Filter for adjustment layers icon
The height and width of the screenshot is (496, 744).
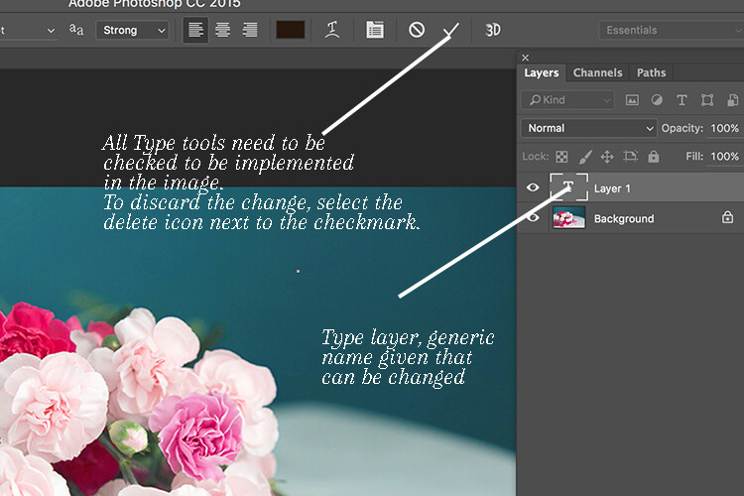(x=657, y=99)
